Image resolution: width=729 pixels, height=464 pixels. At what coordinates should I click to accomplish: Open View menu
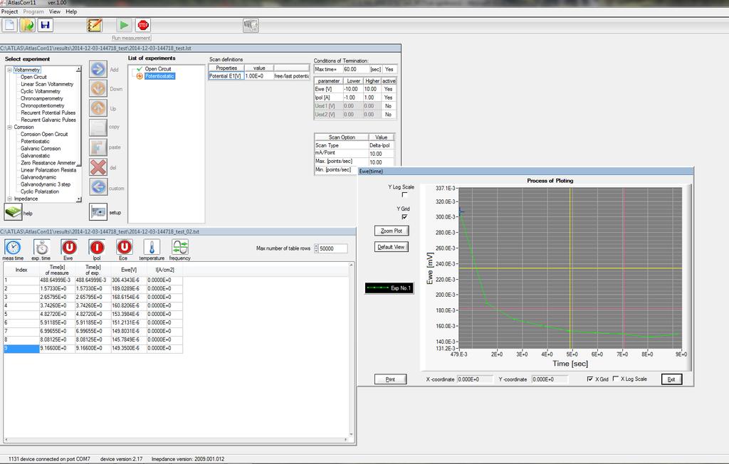pyautogui.click(x=54, y=11)
